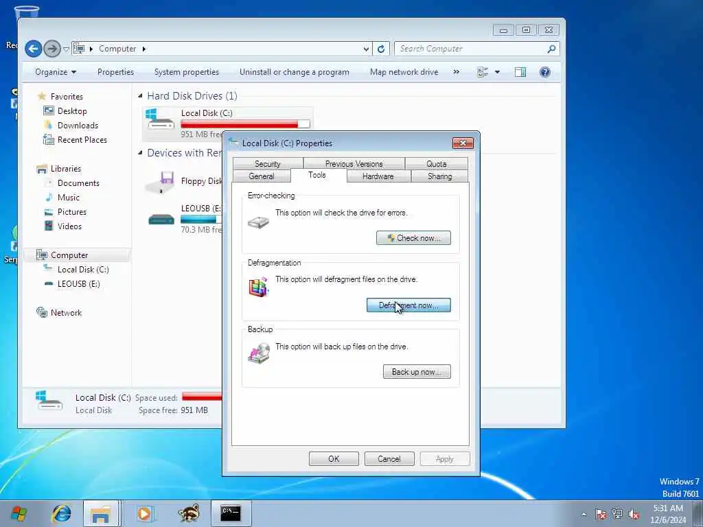The width and height of the screenshot is (703, 527).
Task: Click the Refresh button in address bar
Action: pyautogui.click(x=381, y=49)
